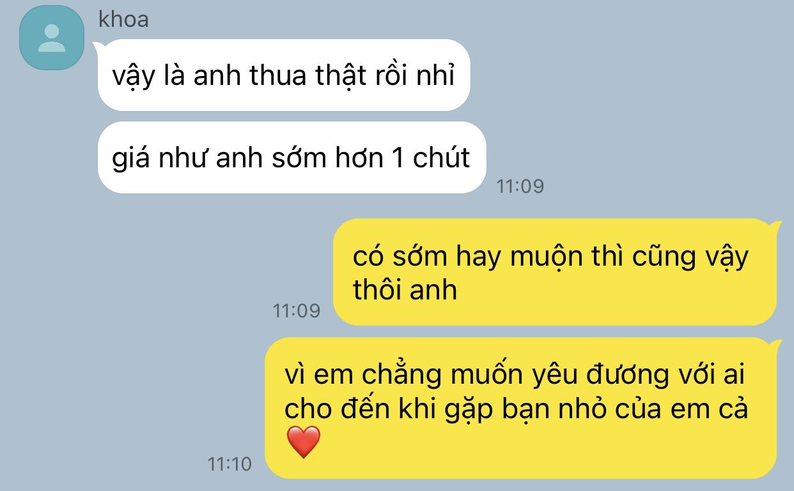Open khoa's profile avatar

coord(52,38)
